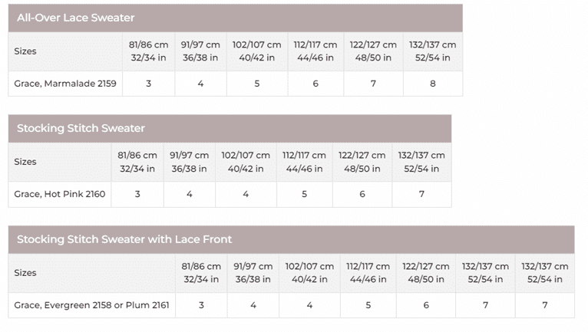Click 81/86 cm size header in All-Over Lace table
Image resolution: width=588 pixels, height=332 pixels.
click(x=148, y=51)
